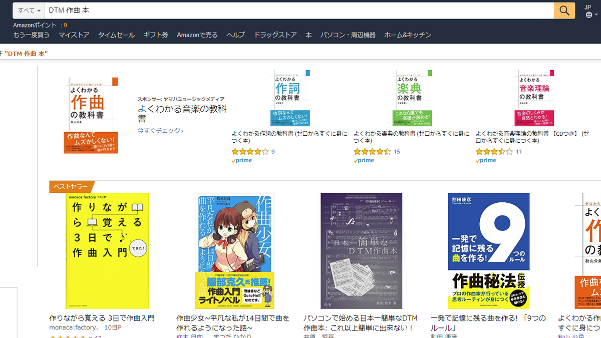This screenshot has height=338, width=601.
Task: Click the 今すぐチェック link
Action: coord(160,131)
